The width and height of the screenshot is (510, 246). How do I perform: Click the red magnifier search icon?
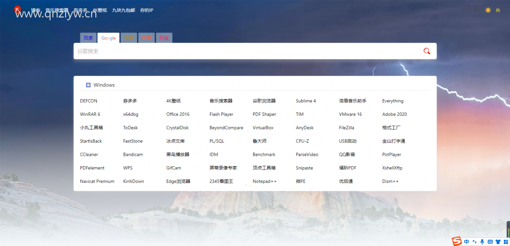[x=427, y=51]
